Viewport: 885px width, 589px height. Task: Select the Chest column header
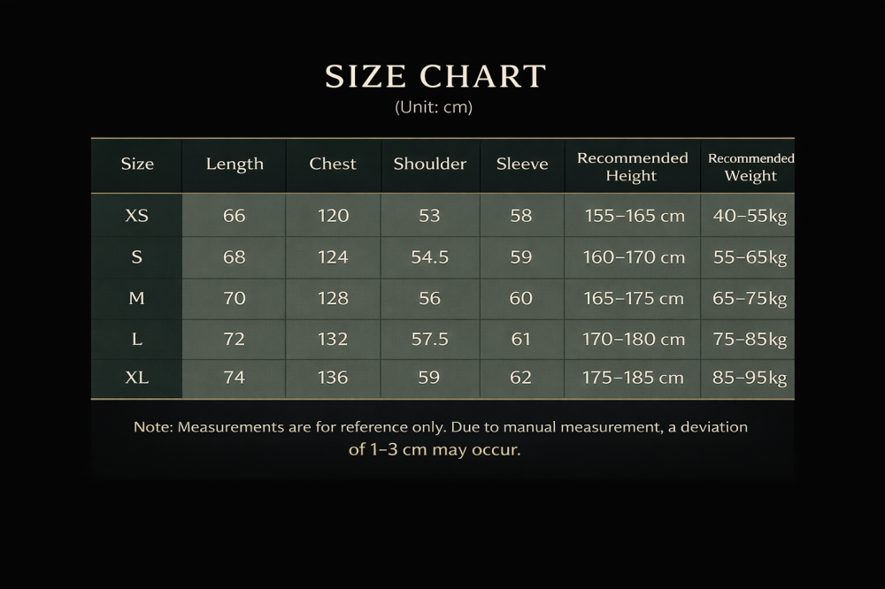333,164
